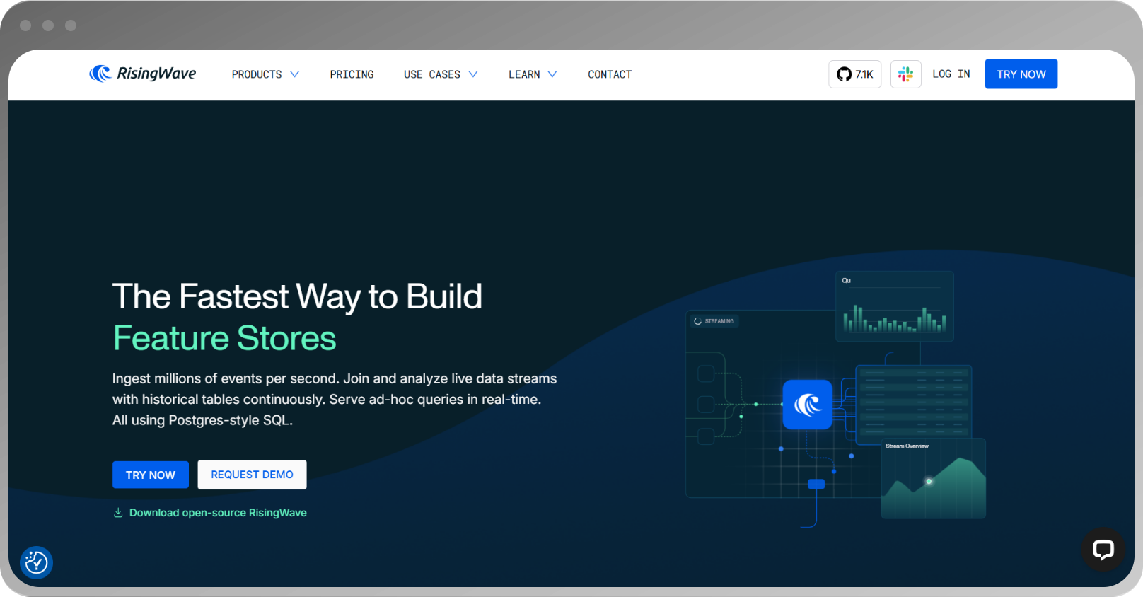Go to the PRICING page
The height and width of the screenshot is (597, 1143).
[352, 74]
